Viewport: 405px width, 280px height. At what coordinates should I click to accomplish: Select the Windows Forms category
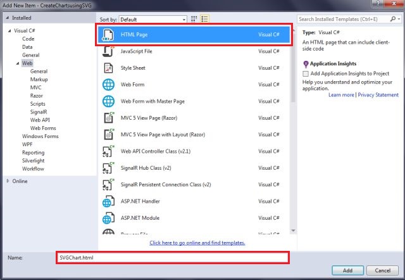(40, 136)
